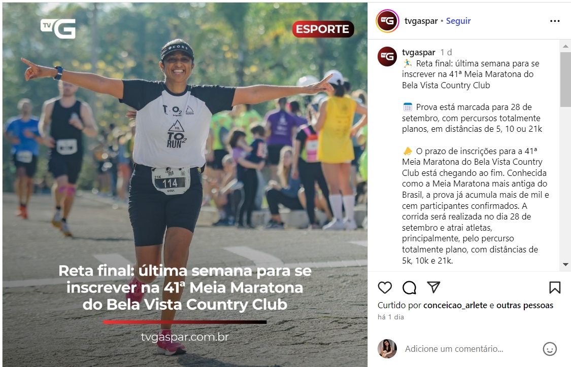
Task: Open tvgaspar username in caption
Action: coord(418,52)
